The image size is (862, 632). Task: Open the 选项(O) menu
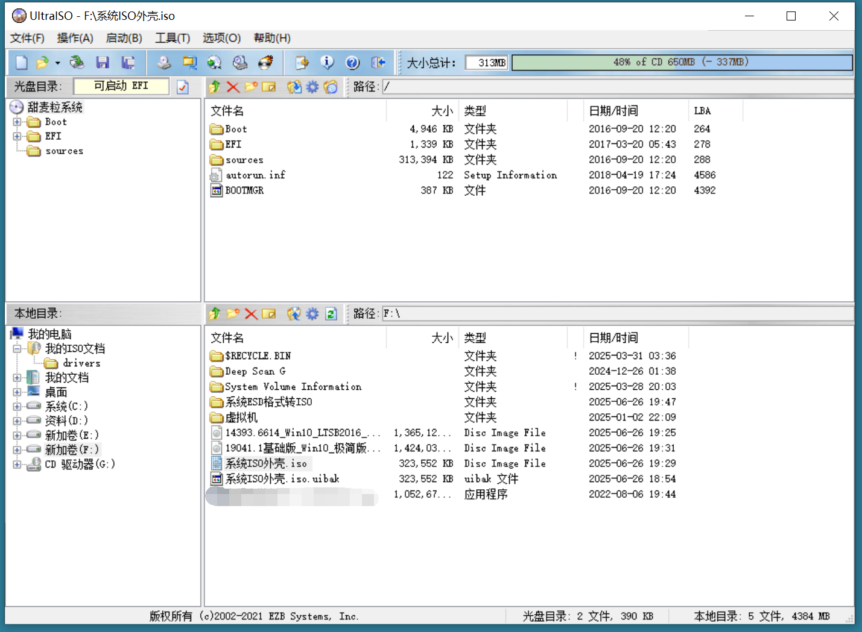pyautogui.click(x=221, y=38)
